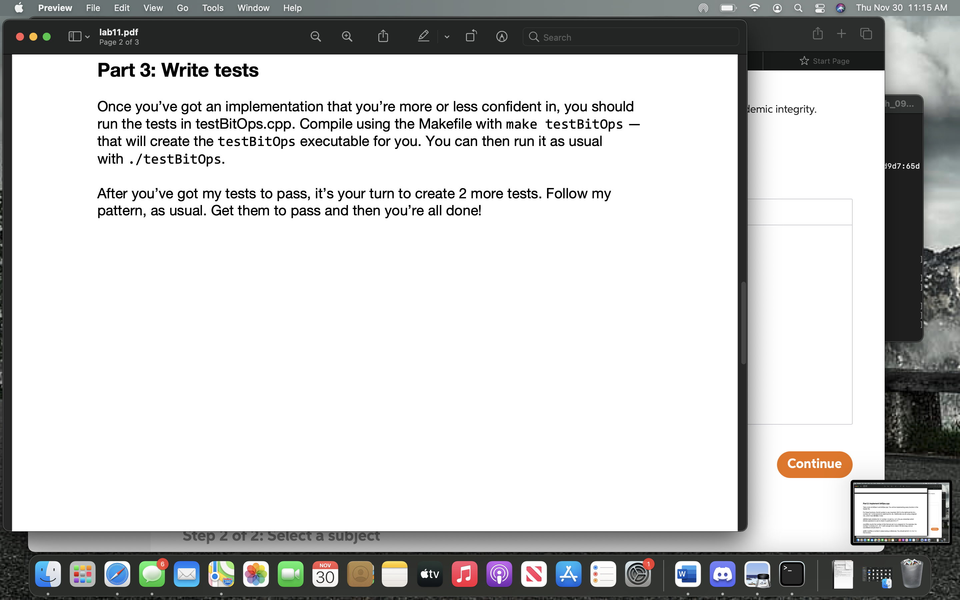This screenshot has height=600, width=960.
Task: Open the highlight color dropdown chevron
Action: point(446,37)
